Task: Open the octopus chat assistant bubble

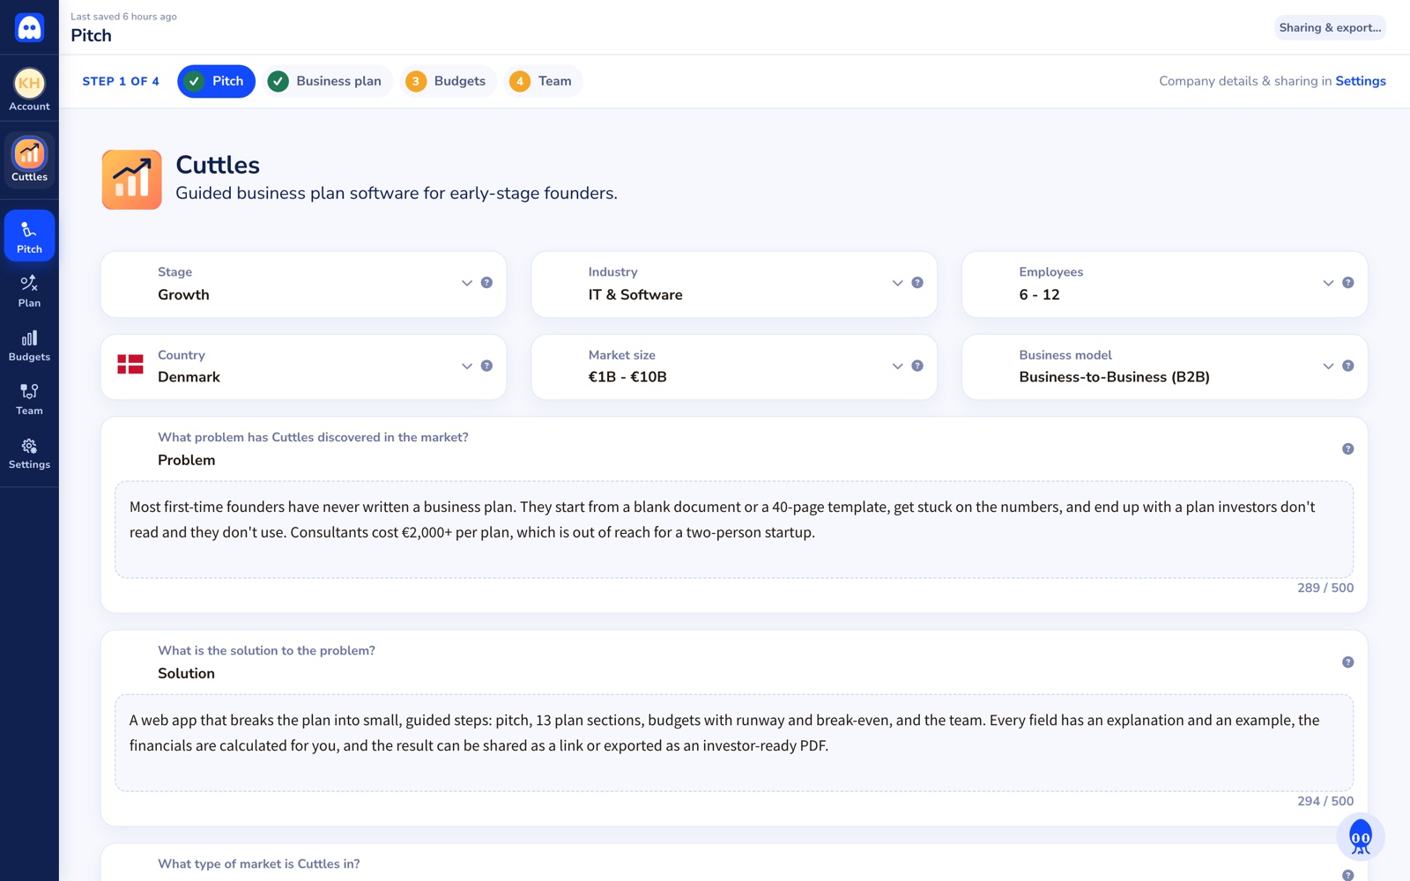Action: pyautogui.click(x=1361, y=837)
